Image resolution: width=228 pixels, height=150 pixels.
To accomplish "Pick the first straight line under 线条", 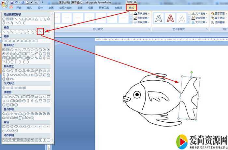I will point(4,32).
